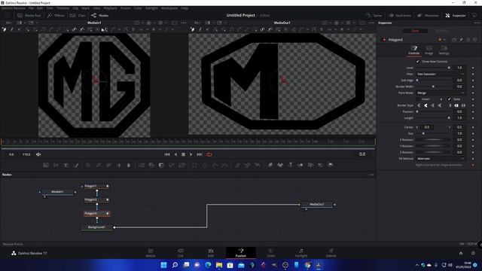
Task: Add a Renderer 3D node from toolbar
Action: [x=331, y=165]
